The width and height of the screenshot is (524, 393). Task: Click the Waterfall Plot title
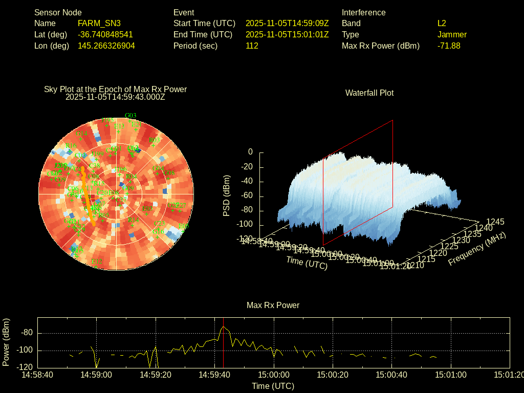click(369, 93)
